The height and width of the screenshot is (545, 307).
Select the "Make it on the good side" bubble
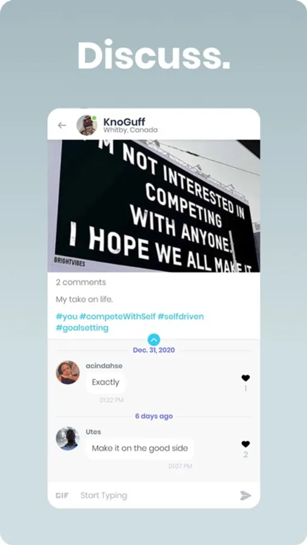coord(140,448)
